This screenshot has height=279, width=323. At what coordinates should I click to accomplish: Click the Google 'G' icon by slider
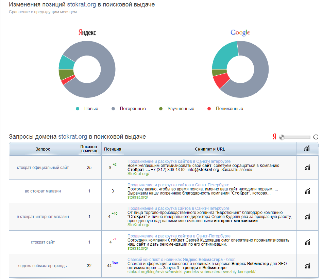pos(316,137)
